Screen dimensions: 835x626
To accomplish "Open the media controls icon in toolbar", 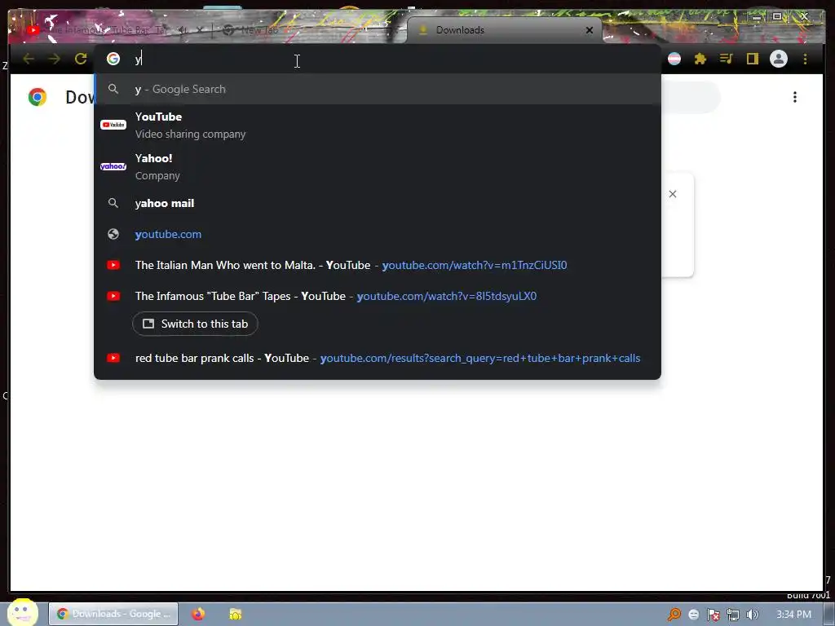I will 727,59.
